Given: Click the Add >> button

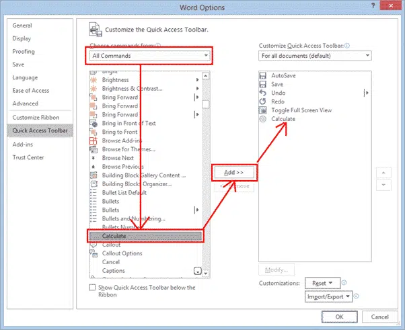Looking at the screenshot, I should coord(233,172).
